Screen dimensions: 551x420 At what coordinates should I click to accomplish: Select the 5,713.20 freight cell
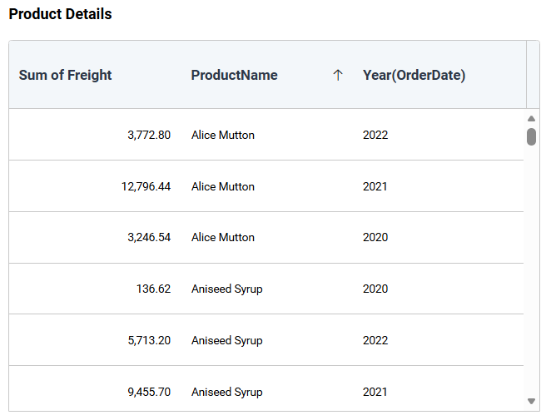pyautogui.click(x=149, y=340)
